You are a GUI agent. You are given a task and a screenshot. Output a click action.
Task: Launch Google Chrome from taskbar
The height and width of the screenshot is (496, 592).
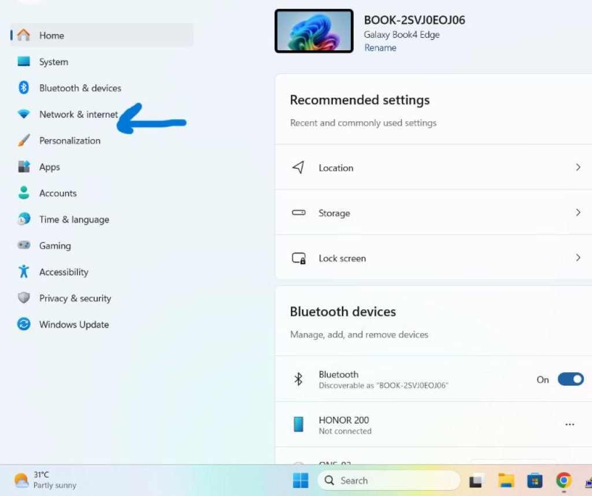click(564, 480)
